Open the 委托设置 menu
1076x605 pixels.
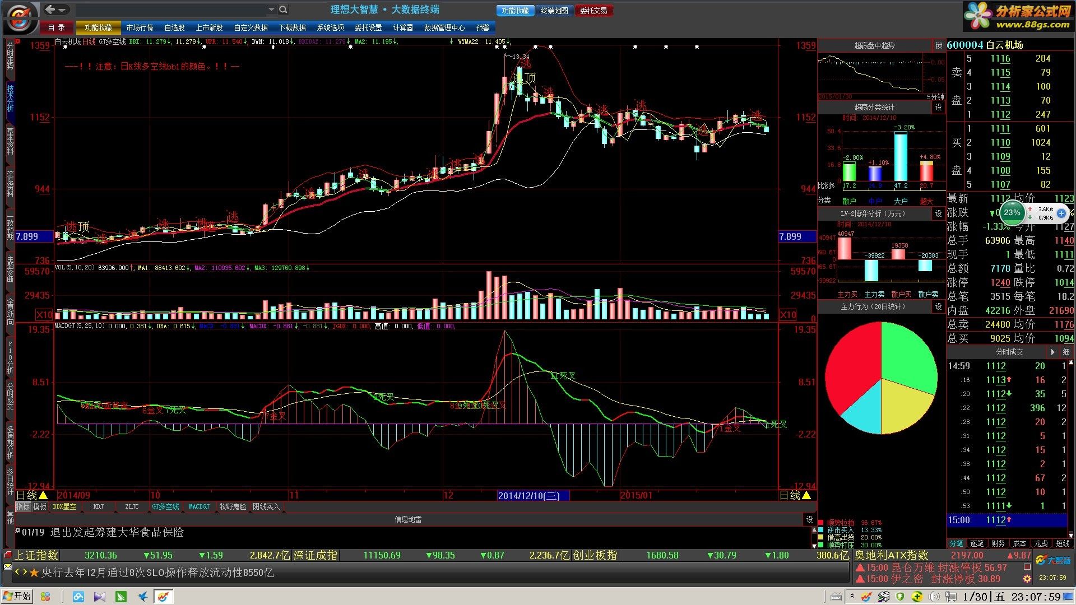(x=368, y=27)
